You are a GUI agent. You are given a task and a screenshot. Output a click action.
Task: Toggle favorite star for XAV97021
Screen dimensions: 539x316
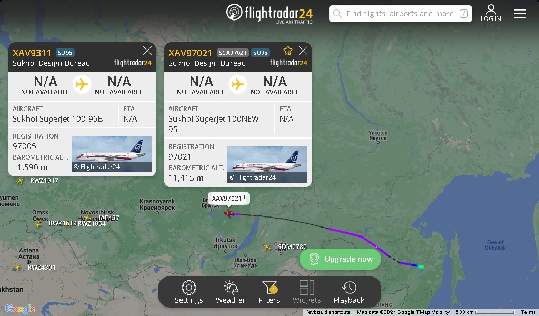tap(288, 51)
